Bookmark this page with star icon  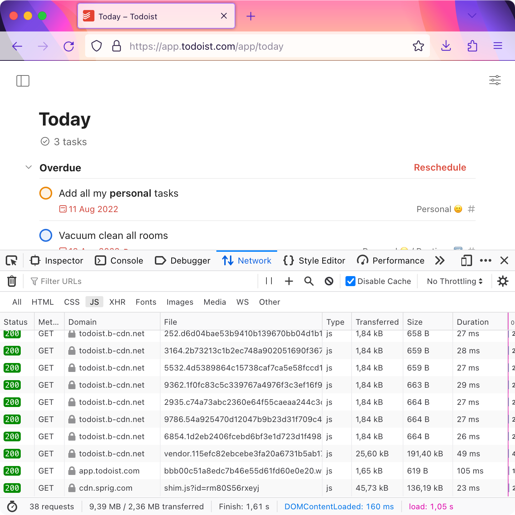pos(418,46)
